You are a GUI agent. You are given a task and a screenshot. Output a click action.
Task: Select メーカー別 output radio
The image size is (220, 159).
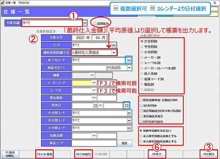142,57
